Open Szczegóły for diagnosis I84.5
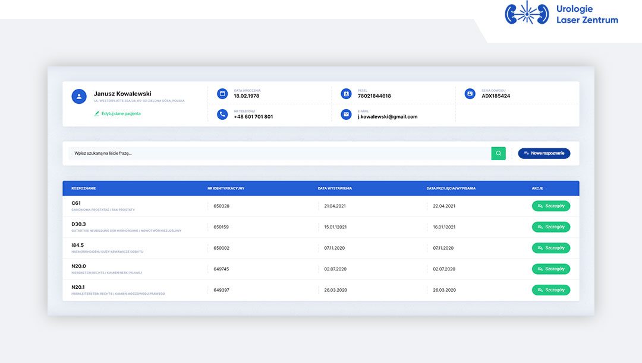642x363 pixels. point(550,248)
